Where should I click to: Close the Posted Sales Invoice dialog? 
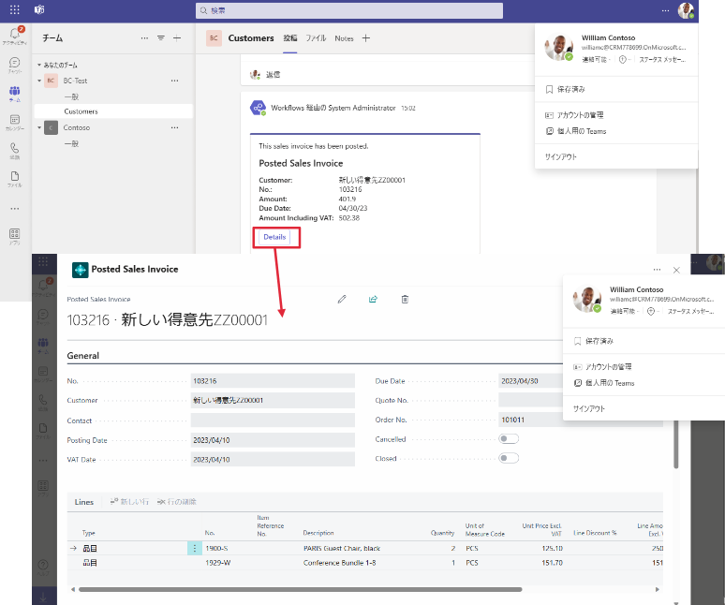676,270
